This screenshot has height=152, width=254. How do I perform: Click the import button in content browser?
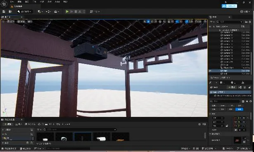(19, 124)
